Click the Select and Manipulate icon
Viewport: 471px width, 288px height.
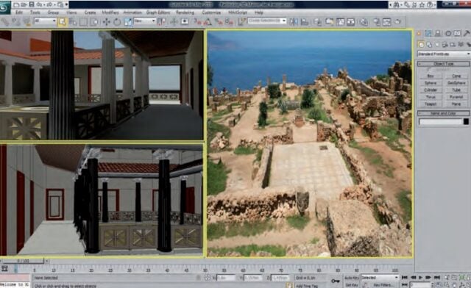point(174,21)
